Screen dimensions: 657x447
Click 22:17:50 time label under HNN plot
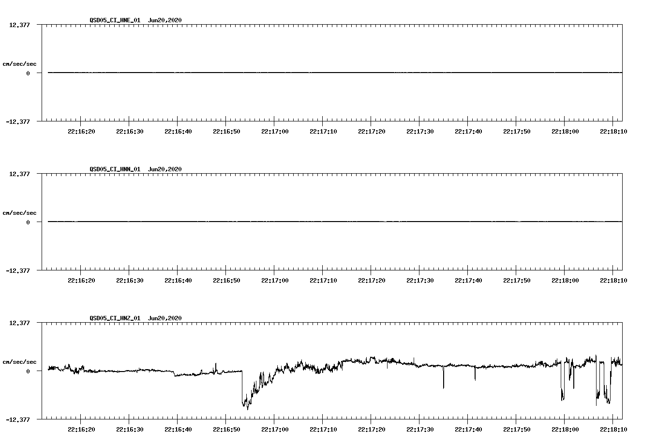[517, 281]
